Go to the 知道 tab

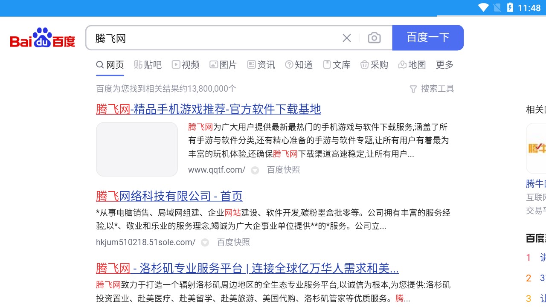coord(299,65)
